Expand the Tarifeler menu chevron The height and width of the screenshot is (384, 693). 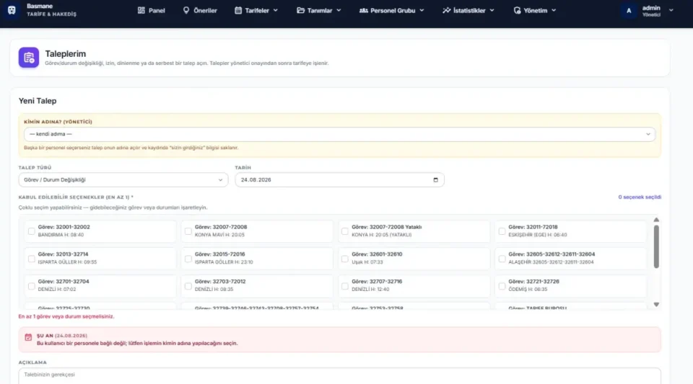point(276,10)
